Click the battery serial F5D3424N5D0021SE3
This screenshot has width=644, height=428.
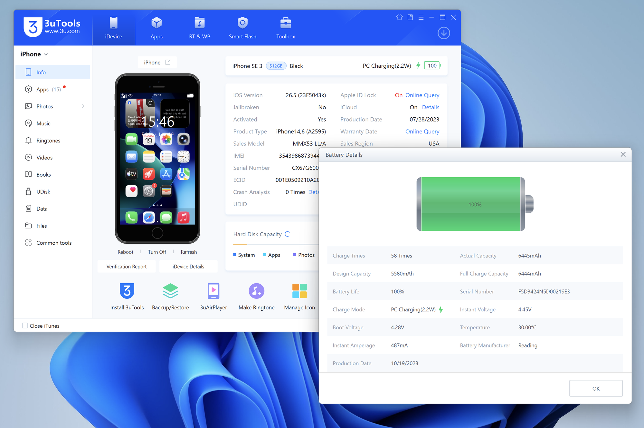544,291
